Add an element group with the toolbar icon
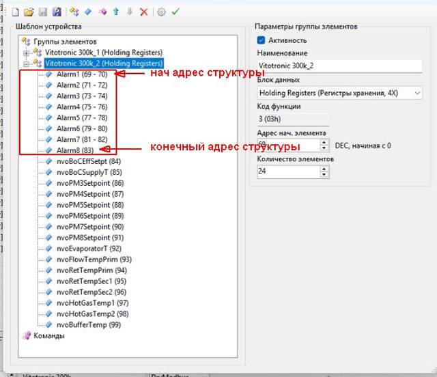 click(x=74, y=12)
